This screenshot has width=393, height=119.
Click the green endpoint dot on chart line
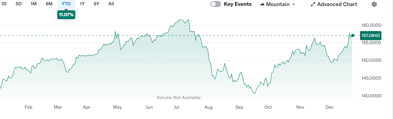tap(353, 36)
